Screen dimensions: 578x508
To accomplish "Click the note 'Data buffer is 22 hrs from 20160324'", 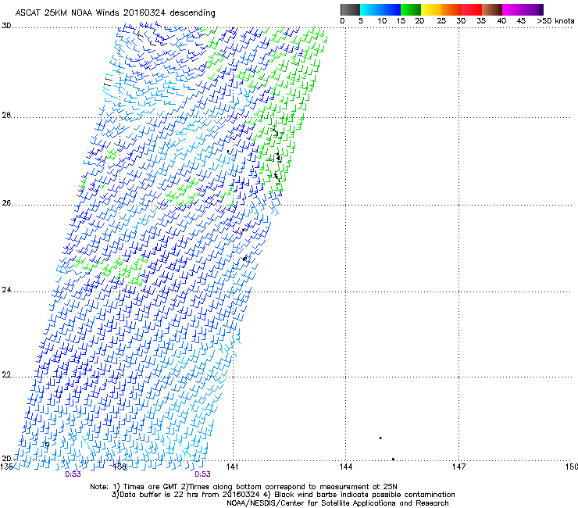I will tap(190, 495).
